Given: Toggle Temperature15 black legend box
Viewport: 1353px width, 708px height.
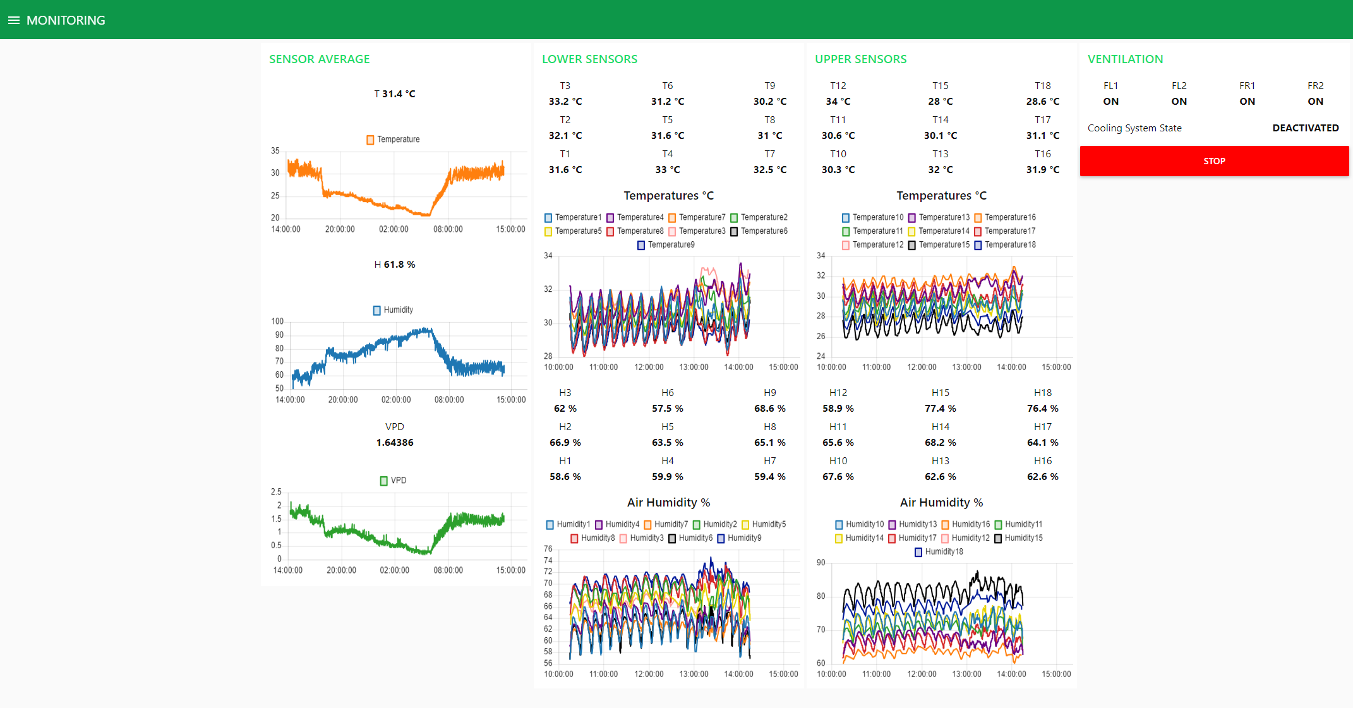Looking at the screenshot, I should click(911, 245).
